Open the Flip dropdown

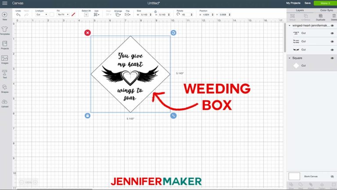(x=127, y=14)
